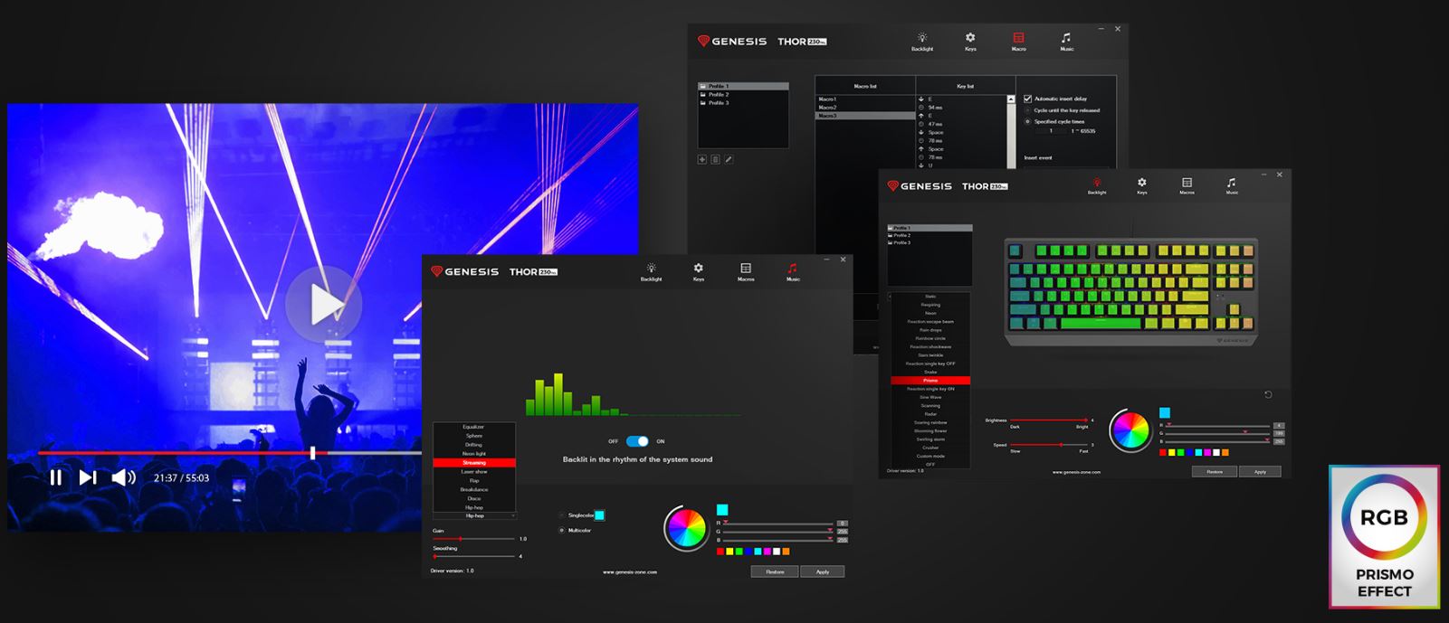
Task: Click the add profile plus icon
Action: 701,159
